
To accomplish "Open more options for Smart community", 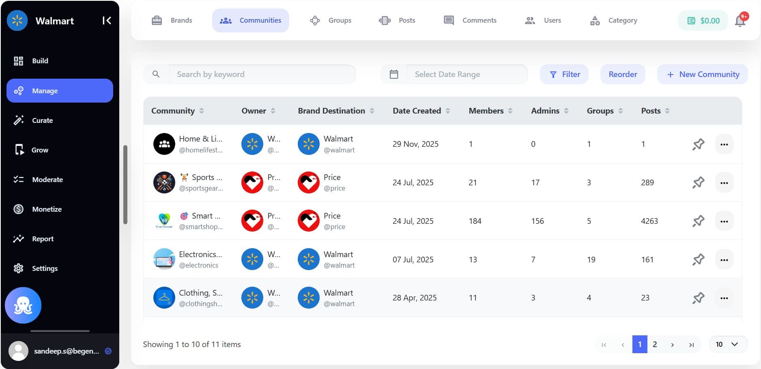I will click(724, 221).
